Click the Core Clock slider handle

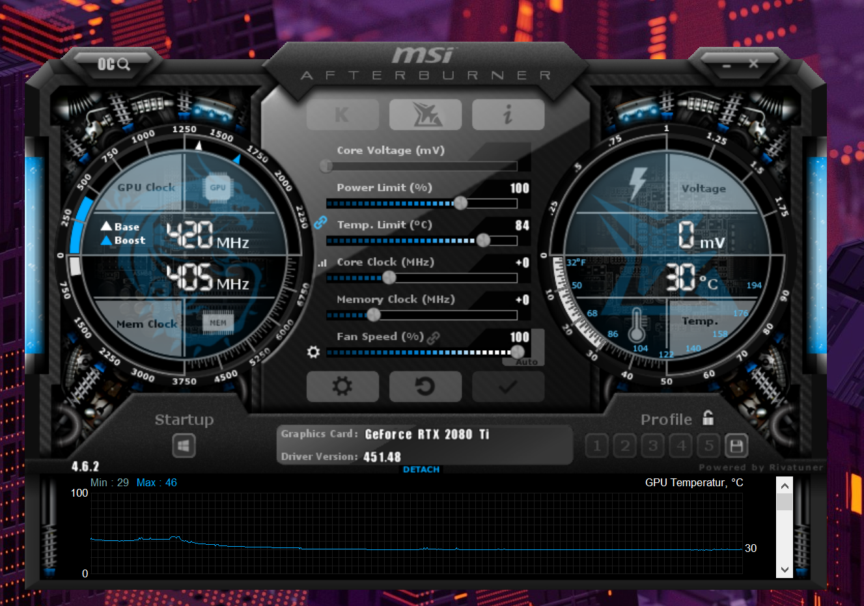[389, 277]
